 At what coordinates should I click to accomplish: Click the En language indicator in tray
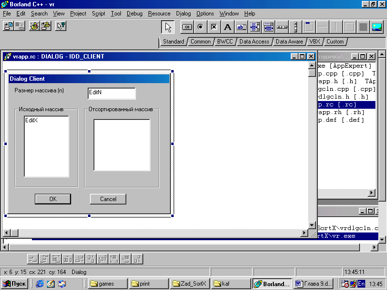point(361,284)
